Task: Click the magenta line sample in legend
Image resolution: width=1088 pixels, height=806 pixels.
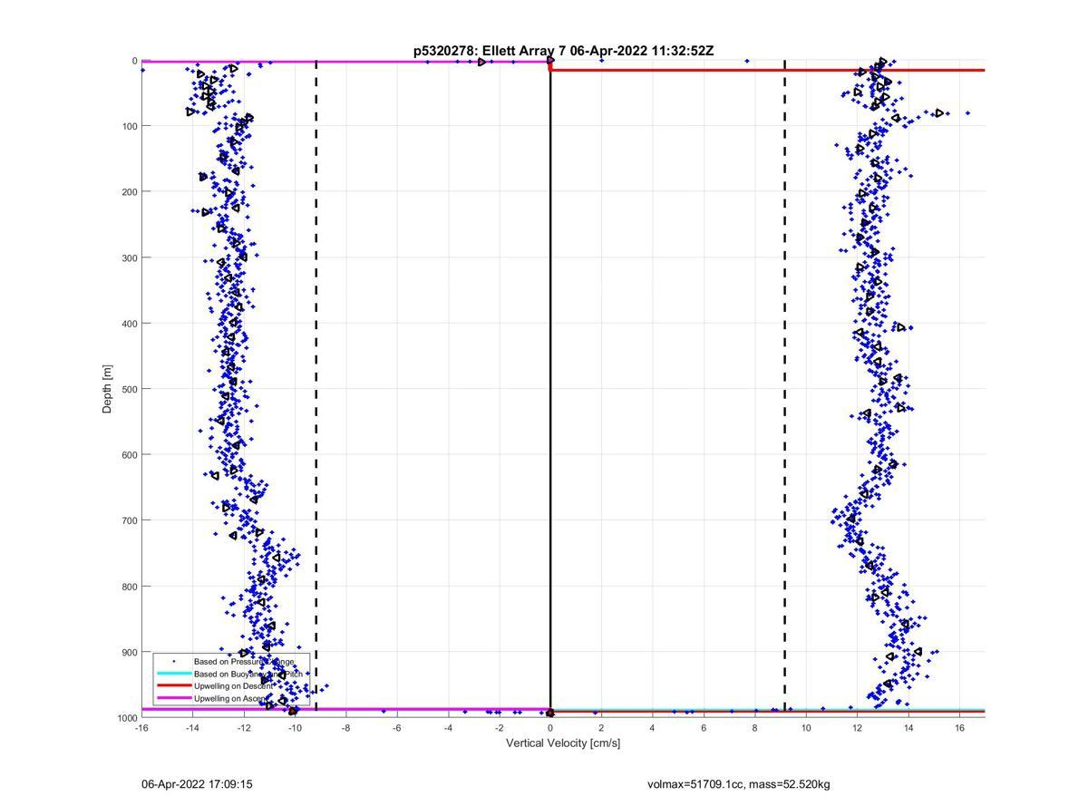Action: click(x=174, y=699)
